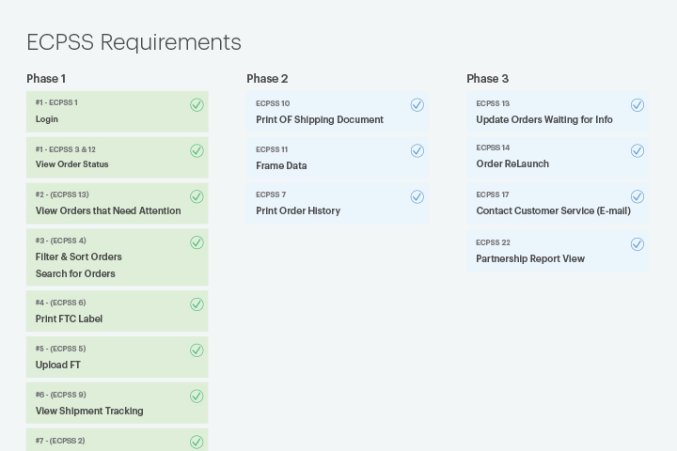
Task: Select the Phase 1 column heading
Action: 46,79
